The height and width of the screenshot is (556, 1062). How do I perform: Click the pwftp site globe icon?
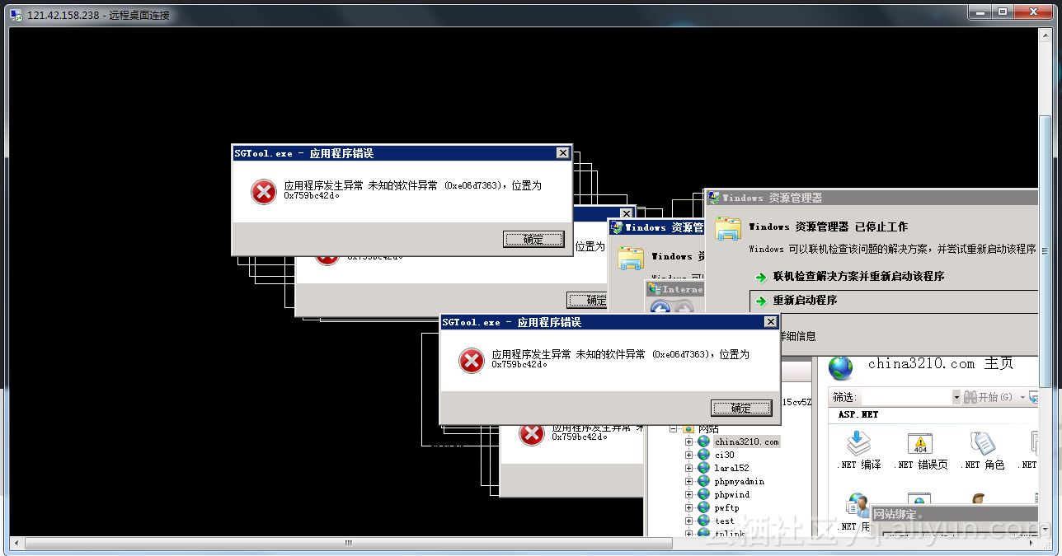click(x=703, y=507)
